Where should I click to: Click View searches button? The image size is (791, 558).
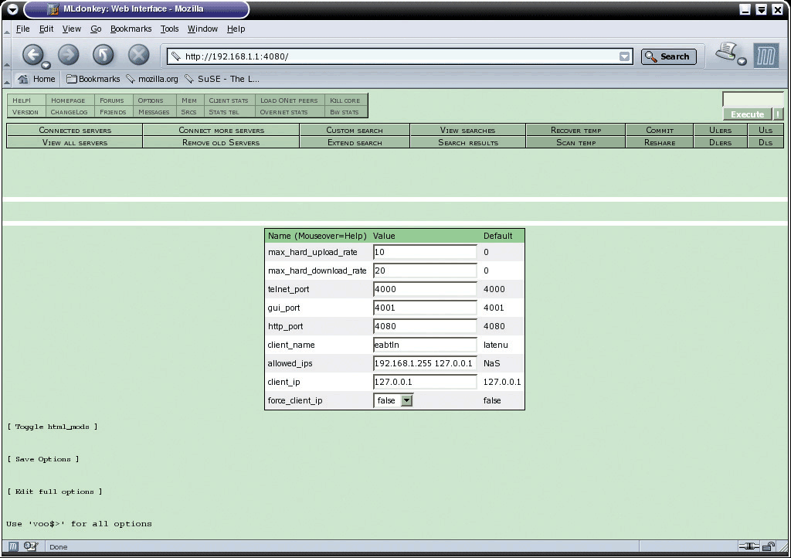tap(467, 130)
